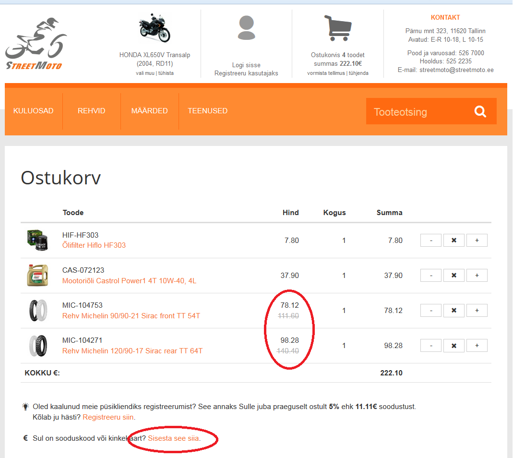The width and height of the screenshot is (513, 458).
Task: Click the KONTAKT heading link
Action: (x=445, y=18)
